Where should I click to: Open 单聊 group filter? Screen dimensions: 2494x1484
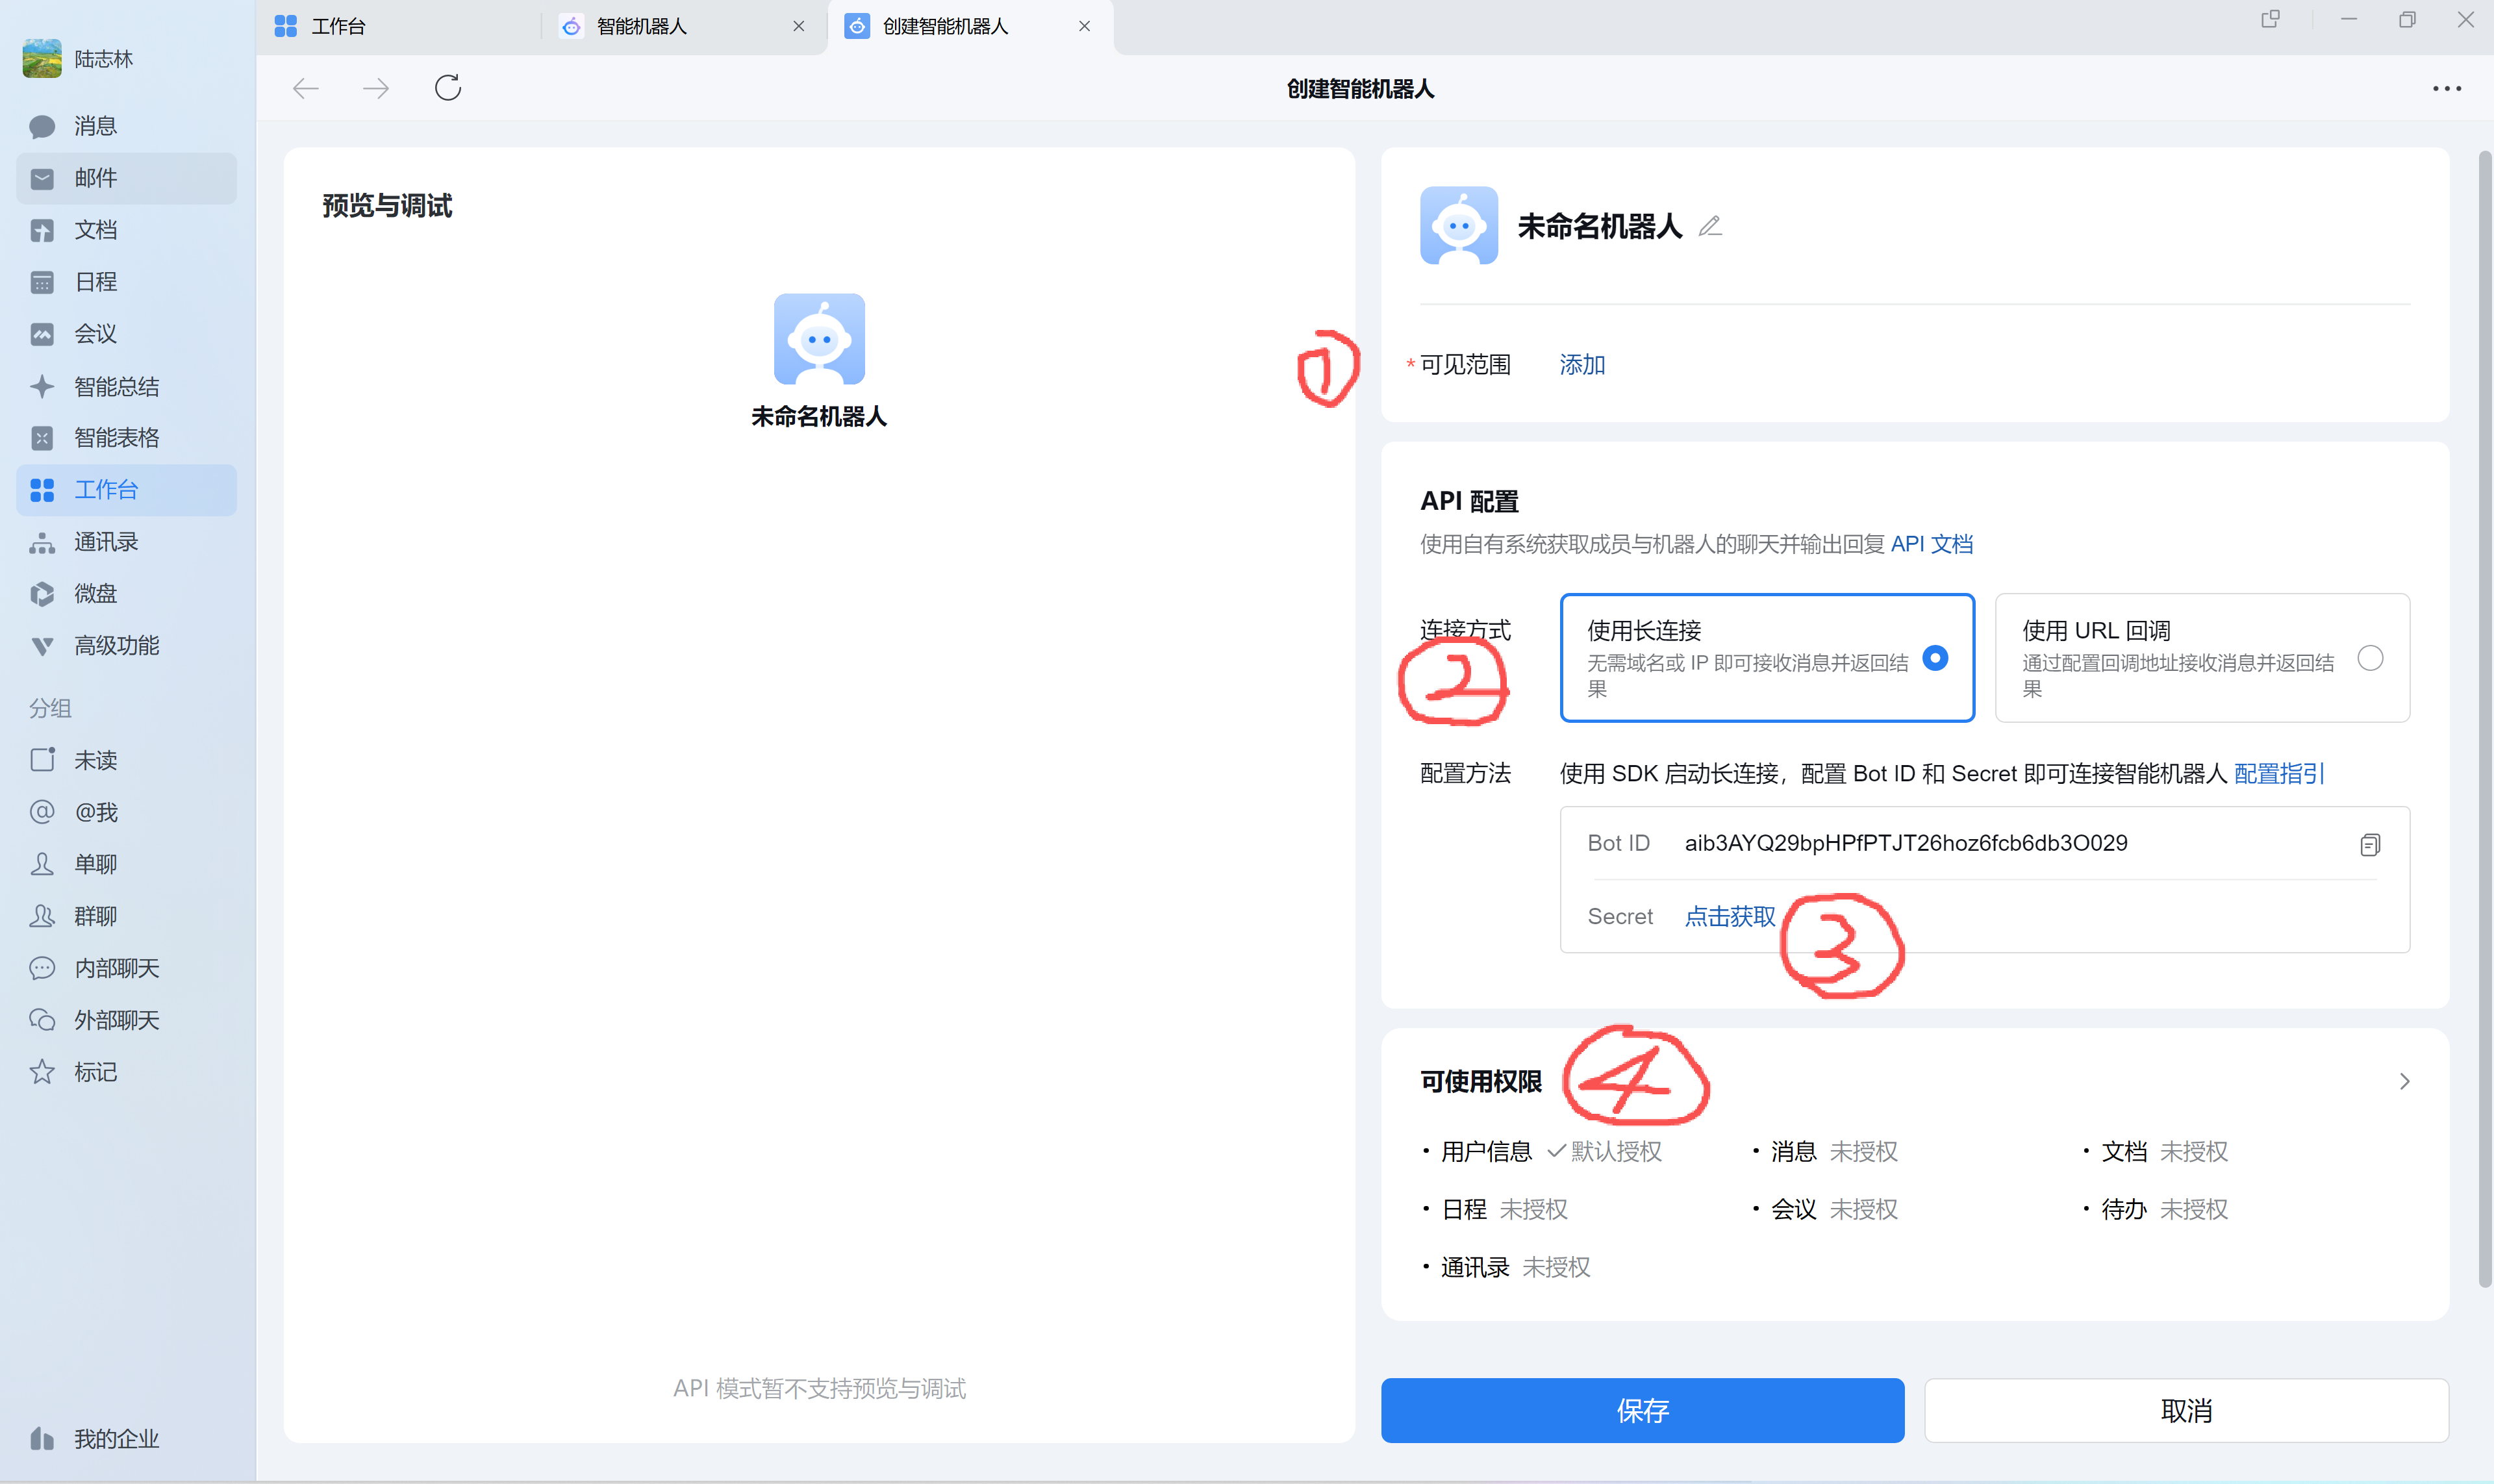[126, 864]
